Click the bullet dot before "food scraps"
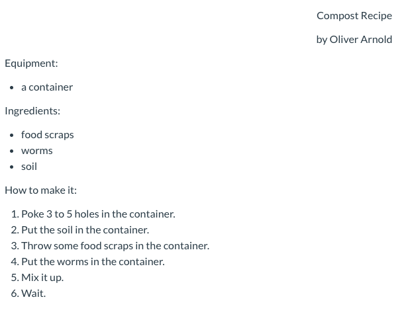This screenshot has width=412, height=324. [12, 135]
